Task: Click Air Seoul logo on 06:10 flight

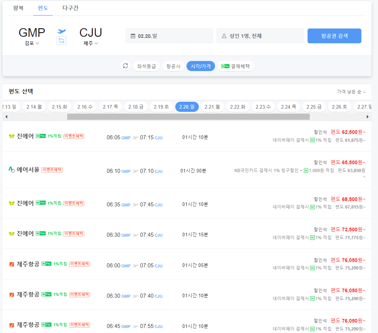Action: click(x=12, y=170)
